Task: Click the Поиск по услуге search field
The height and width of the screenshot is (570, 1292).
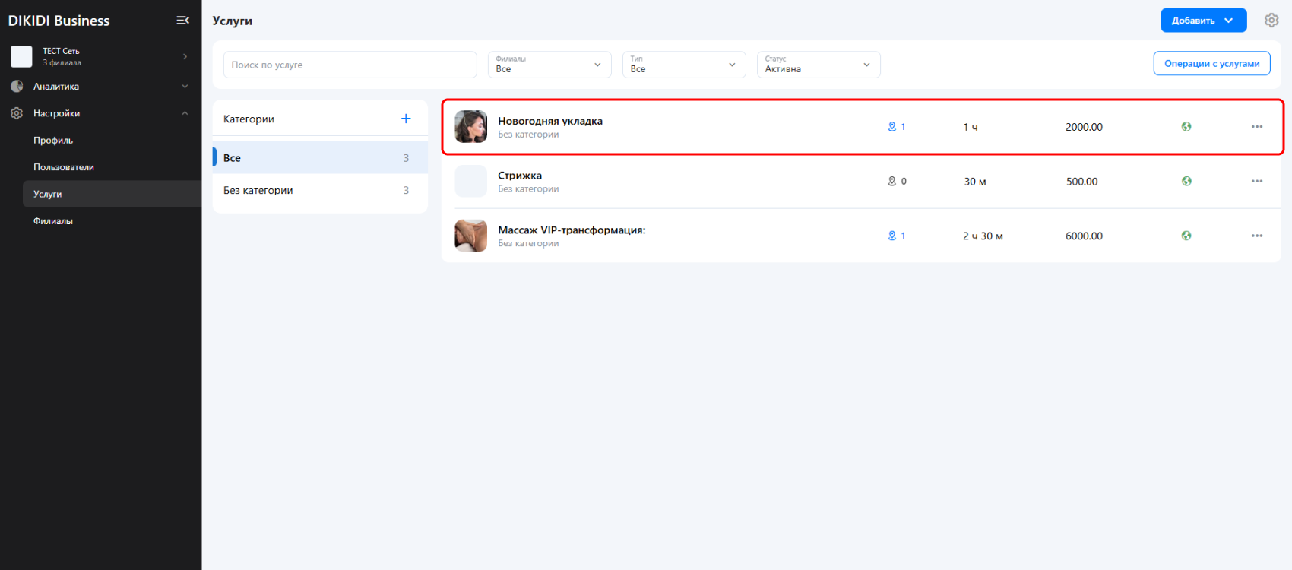Action: point(350,65)
